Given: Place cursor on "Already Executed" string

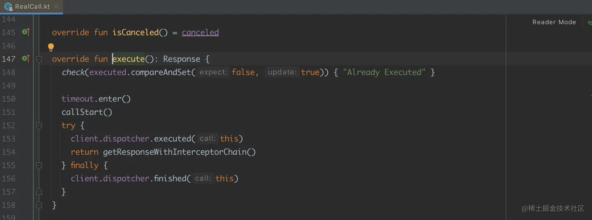Looking at the screenshot, I should coord(384,72).
